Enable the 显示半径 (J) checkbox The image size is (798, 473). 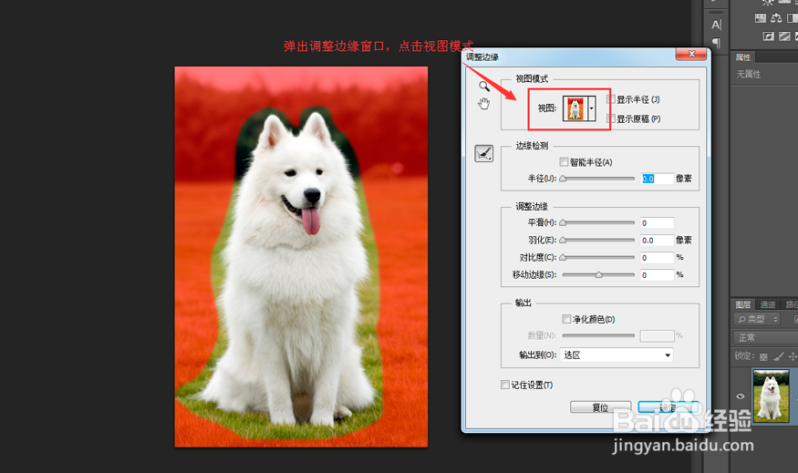(612, 99)
